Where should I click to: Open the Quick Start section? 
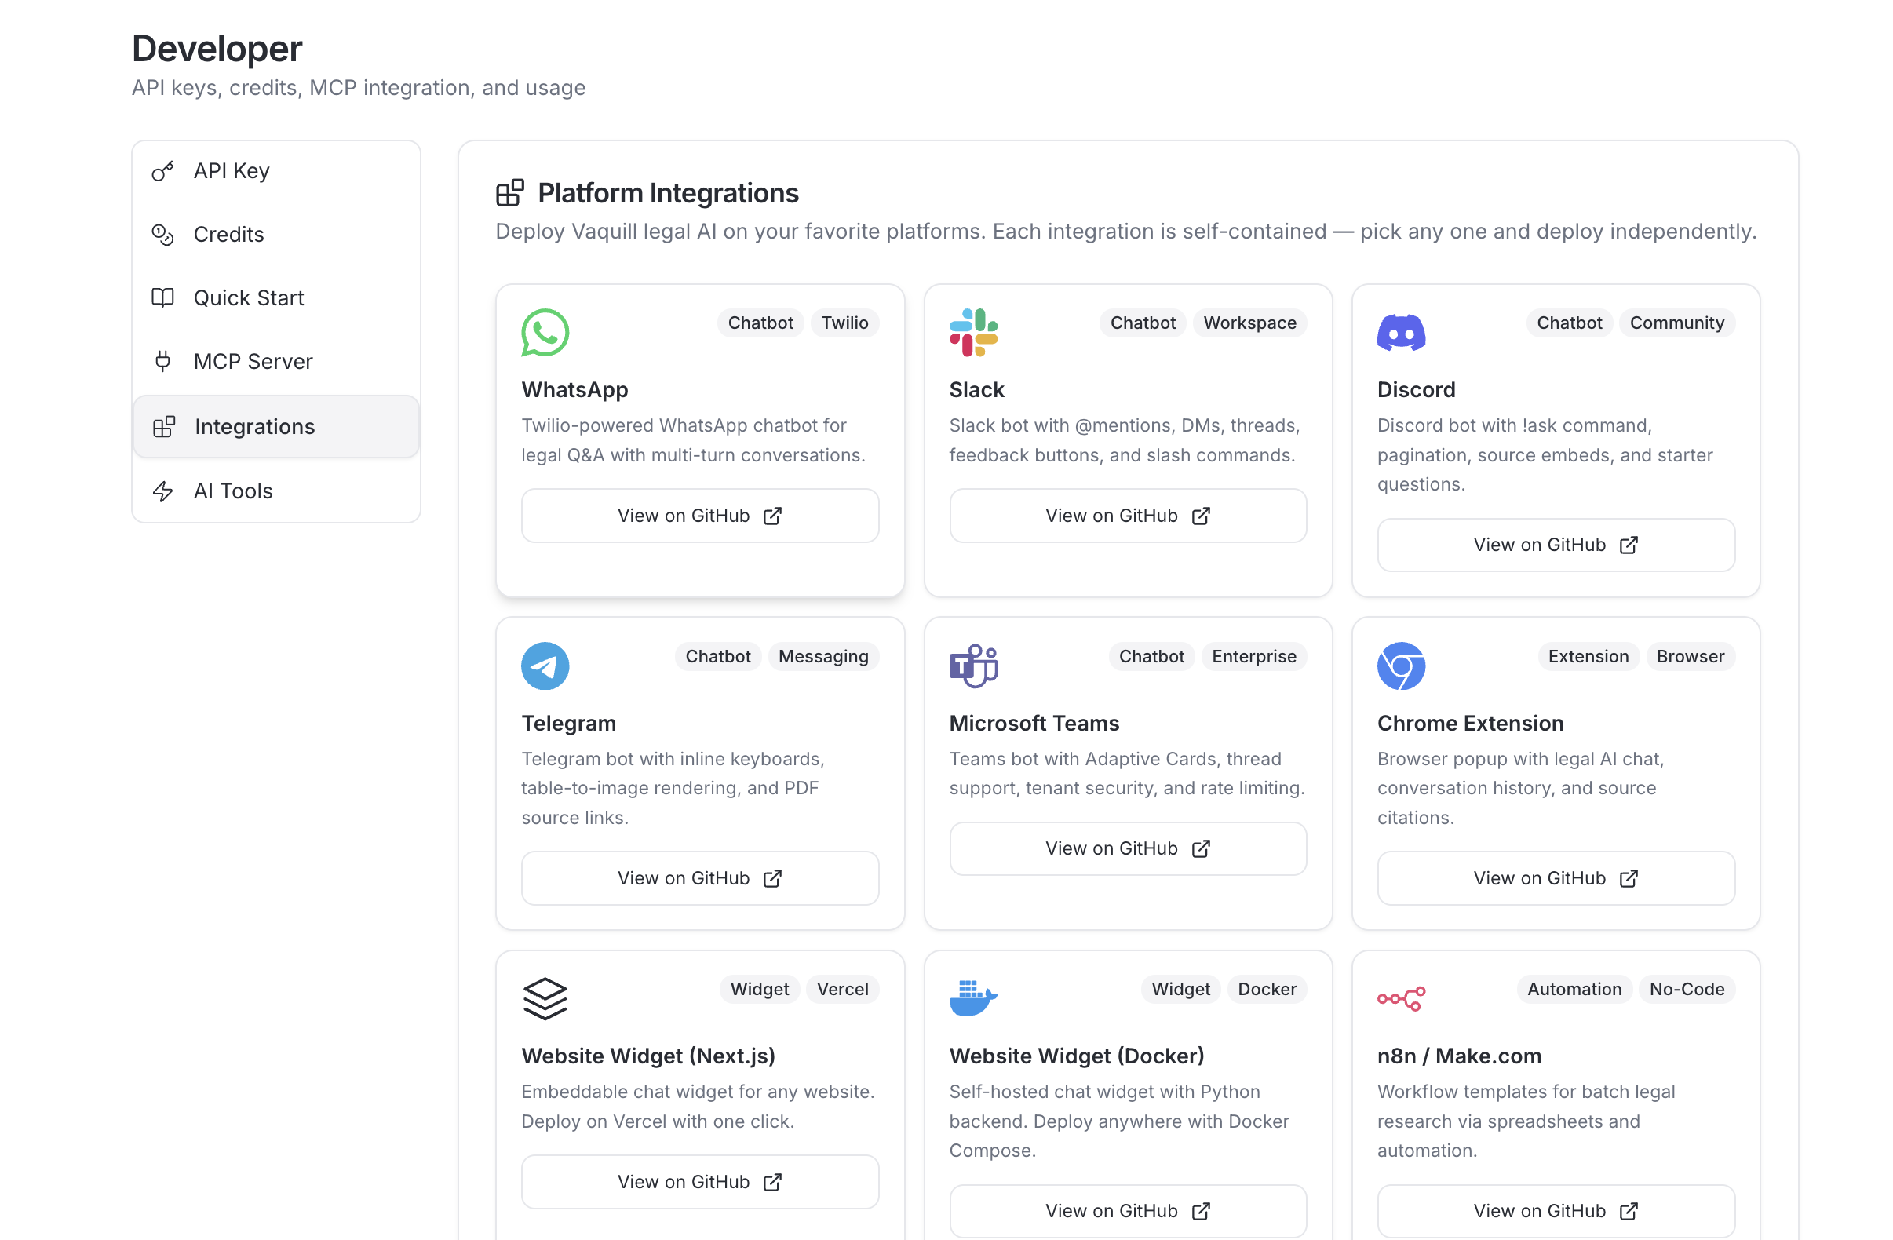[x=248, y=298]
